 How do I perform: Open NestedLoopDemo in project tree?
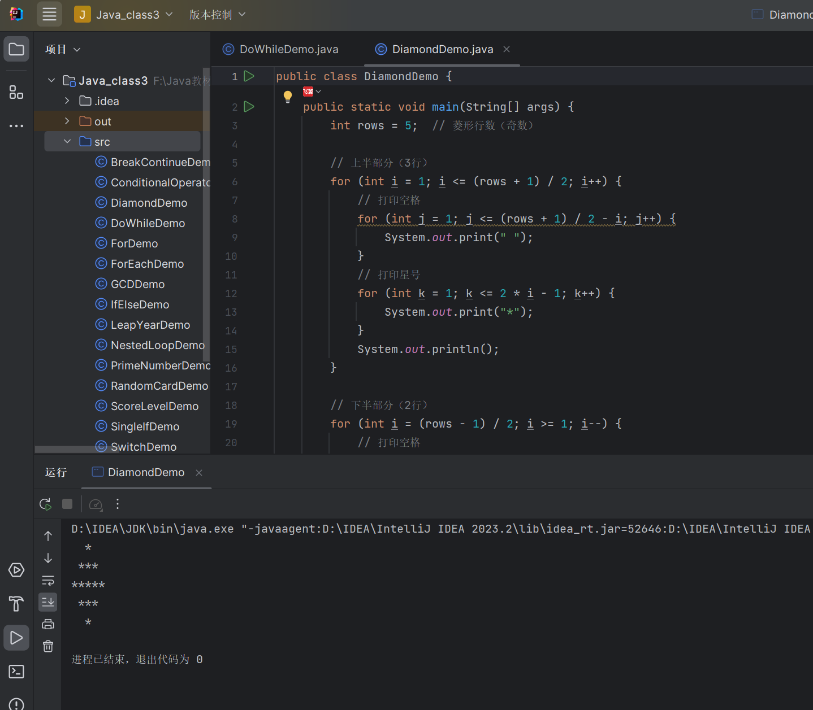tap(157, 345)
